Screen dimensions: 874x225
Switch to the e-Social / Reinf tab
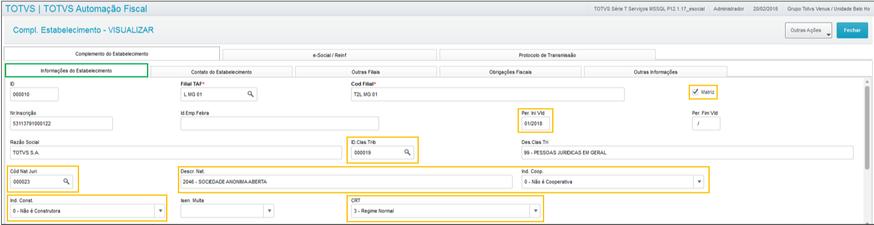(330, 55)
